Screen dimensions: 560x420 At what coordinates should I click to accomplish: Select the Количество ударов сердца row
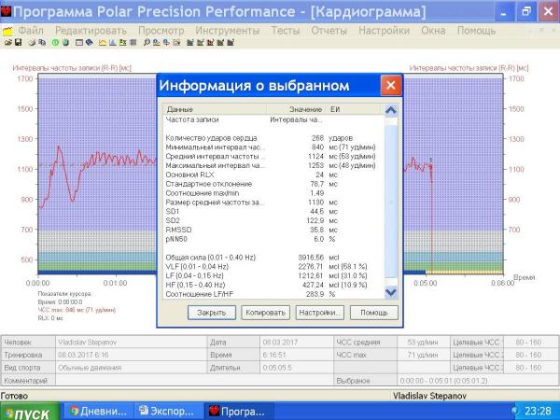(x=273, y=138)
